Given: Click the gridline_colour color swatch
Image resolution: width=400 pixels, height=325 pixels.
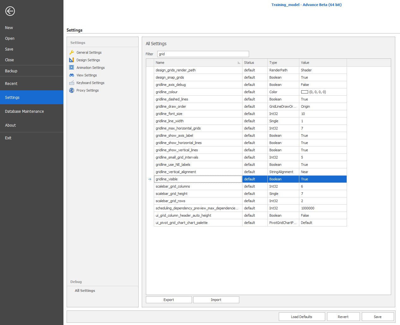Looking at the screenshot, I should [305, 92].
